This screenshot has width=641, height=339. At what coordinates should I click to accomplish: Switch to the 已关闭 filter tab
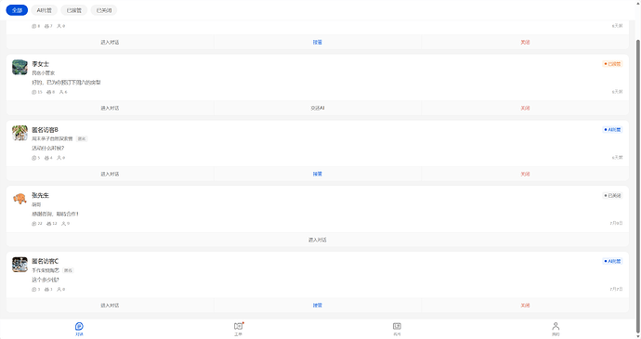coord(104,10)
